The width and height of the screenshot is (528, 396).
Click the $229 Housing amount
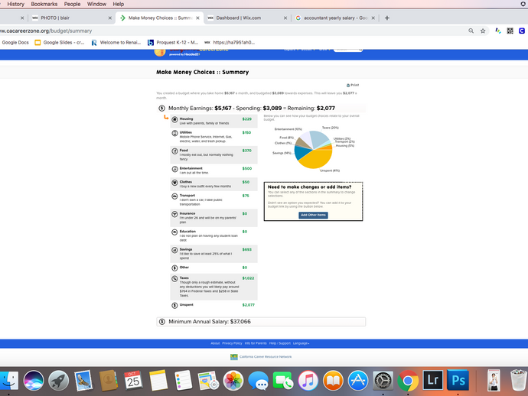click(x=247, y=119)
